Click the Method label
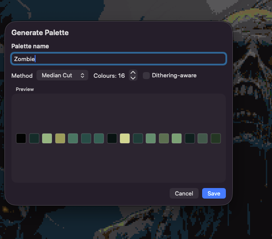The width and height of the screenshot is (272, 239). point(22,76)
